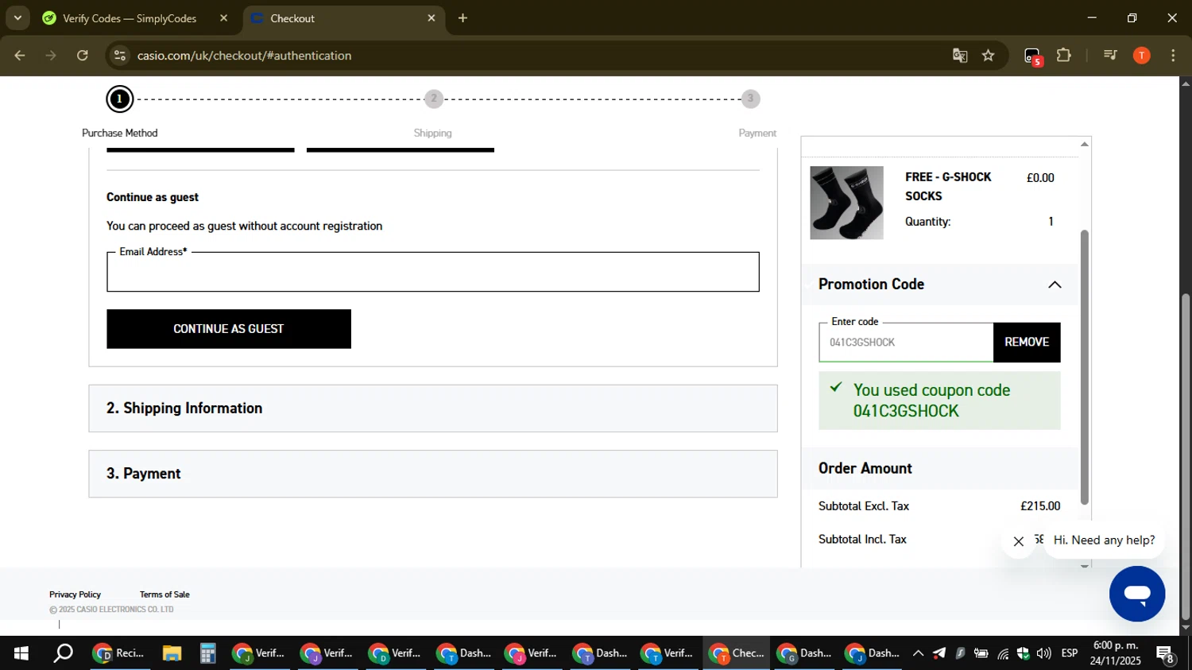Open the tab search dropdown arrow
Viewport: 1192px width, 670px height.
point(17,17)
